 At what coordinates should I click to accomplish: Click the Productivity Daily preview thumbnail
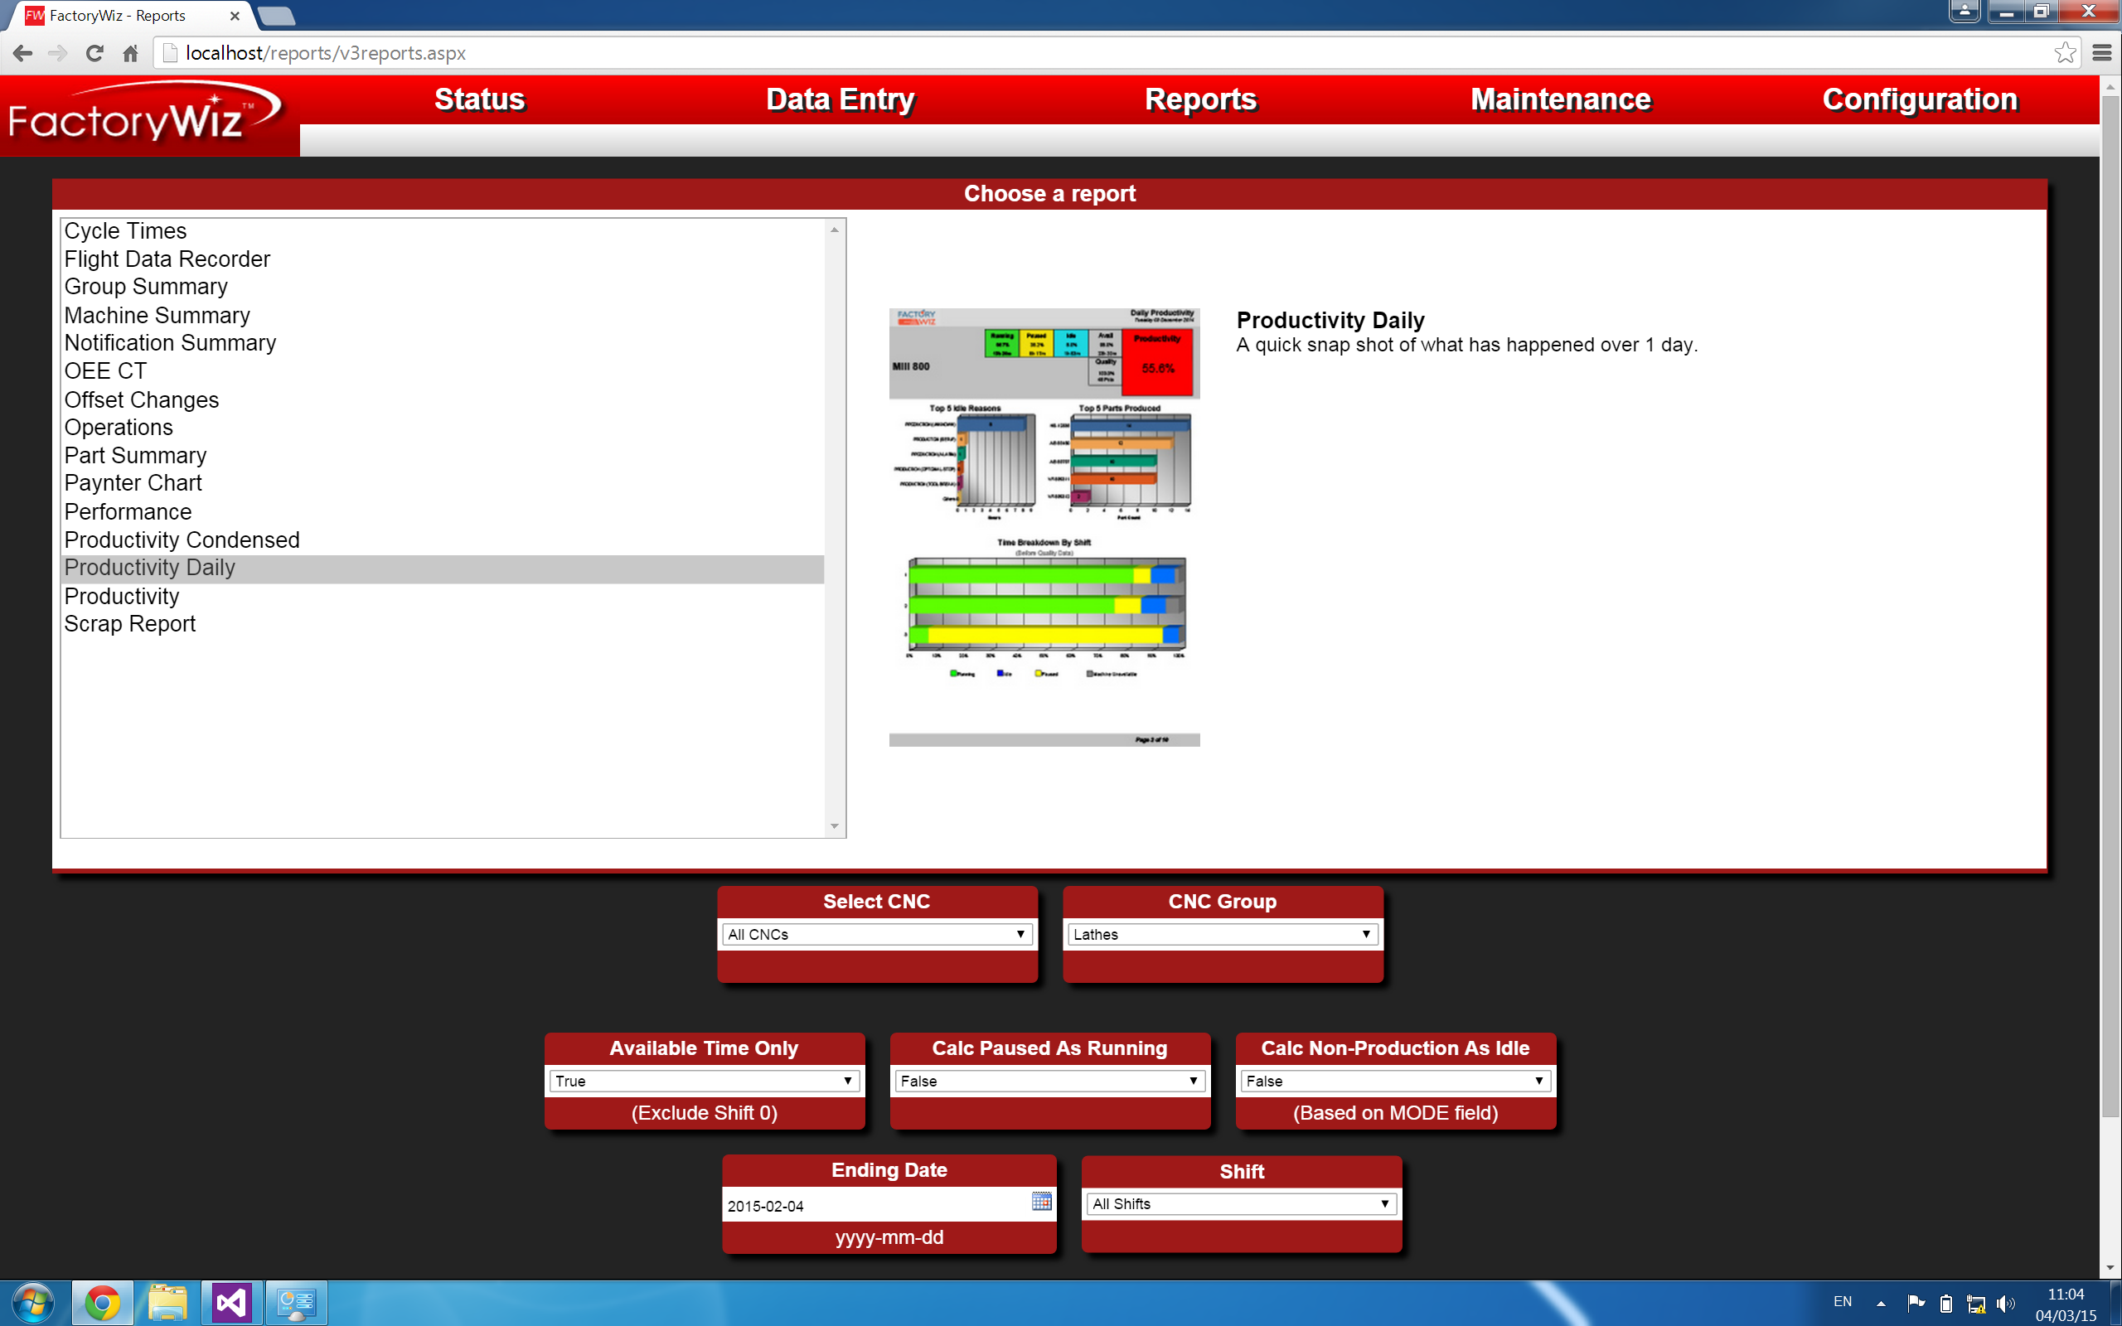(1044, 527)
